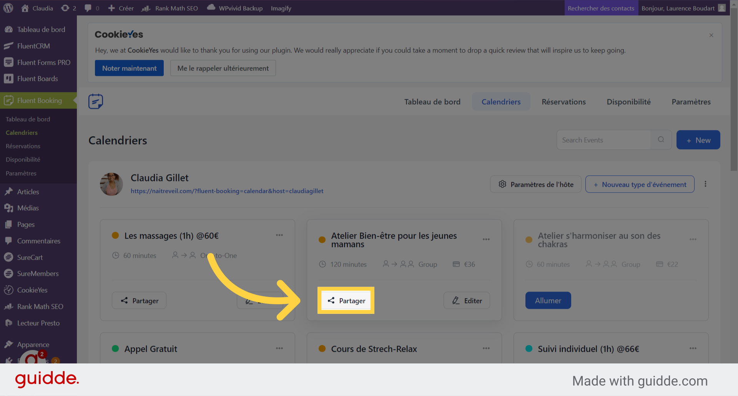Open SureMembers in the sidebar
The image size is (738, 396).
tap(38, 274)
